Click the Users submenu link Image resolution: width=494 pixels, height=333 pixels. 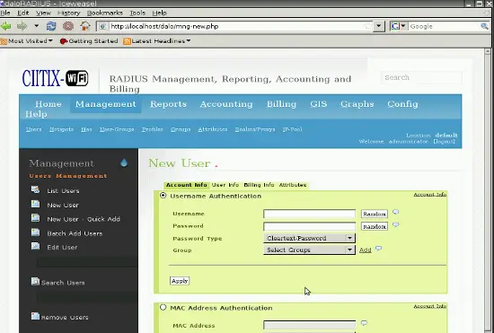coord(34,129)
